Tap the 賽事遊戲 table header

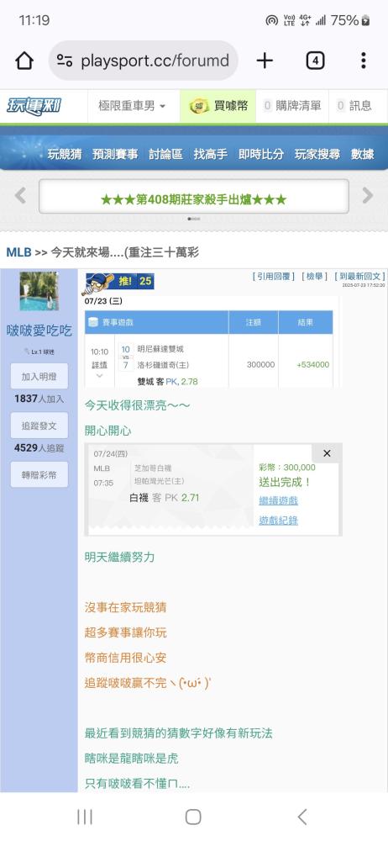coord(156,322)
